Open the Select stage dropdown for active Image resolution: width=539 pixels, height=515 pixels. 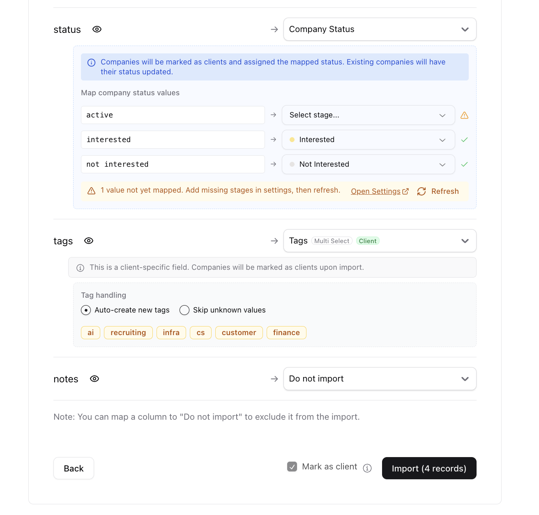(368, 115)
